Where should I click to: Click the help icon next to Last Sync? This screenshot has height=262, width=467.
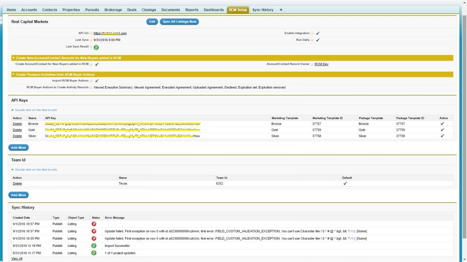pos(91,40)
